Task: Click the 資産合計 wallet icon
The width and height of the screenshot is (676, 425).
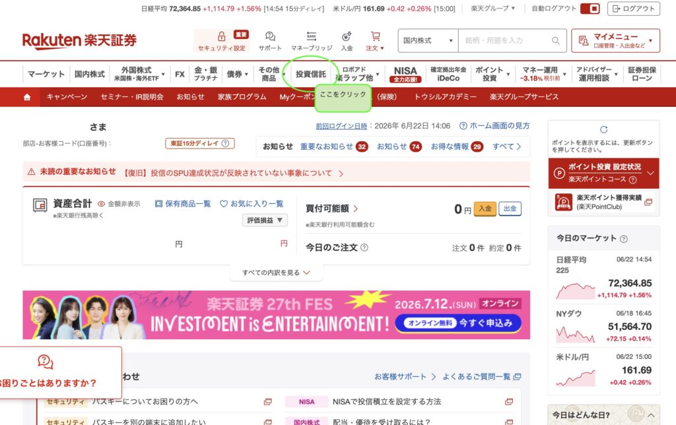Action: tap(40, 205)
